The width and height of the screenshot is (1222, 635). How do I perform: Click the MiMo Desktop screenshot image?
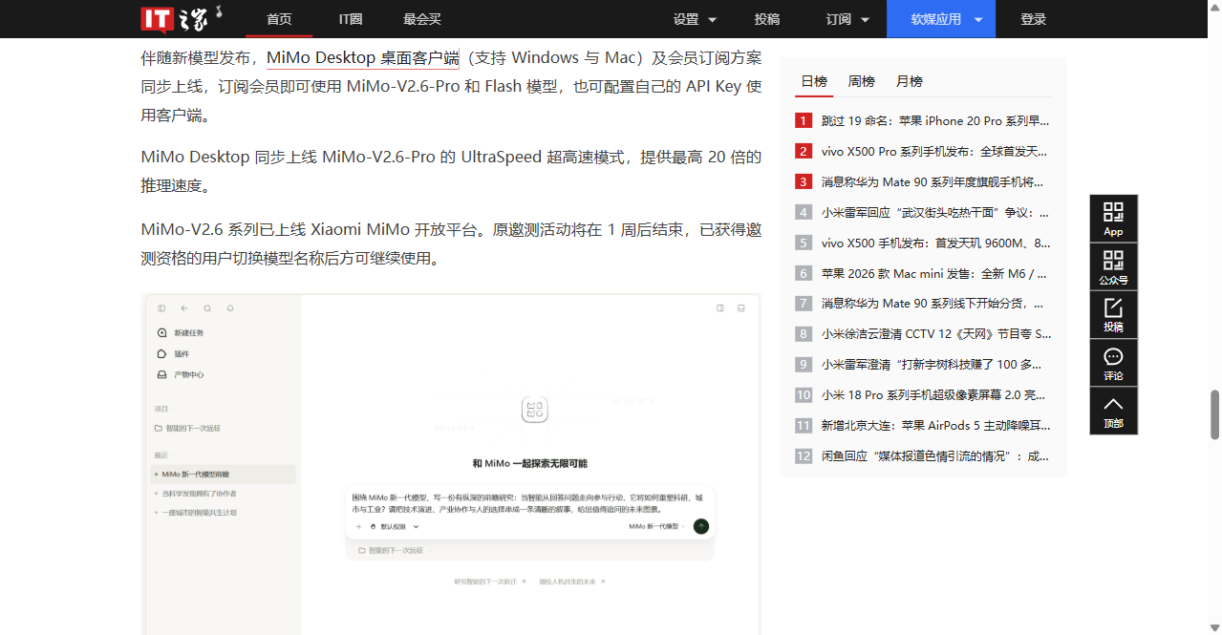click(450, 464)
